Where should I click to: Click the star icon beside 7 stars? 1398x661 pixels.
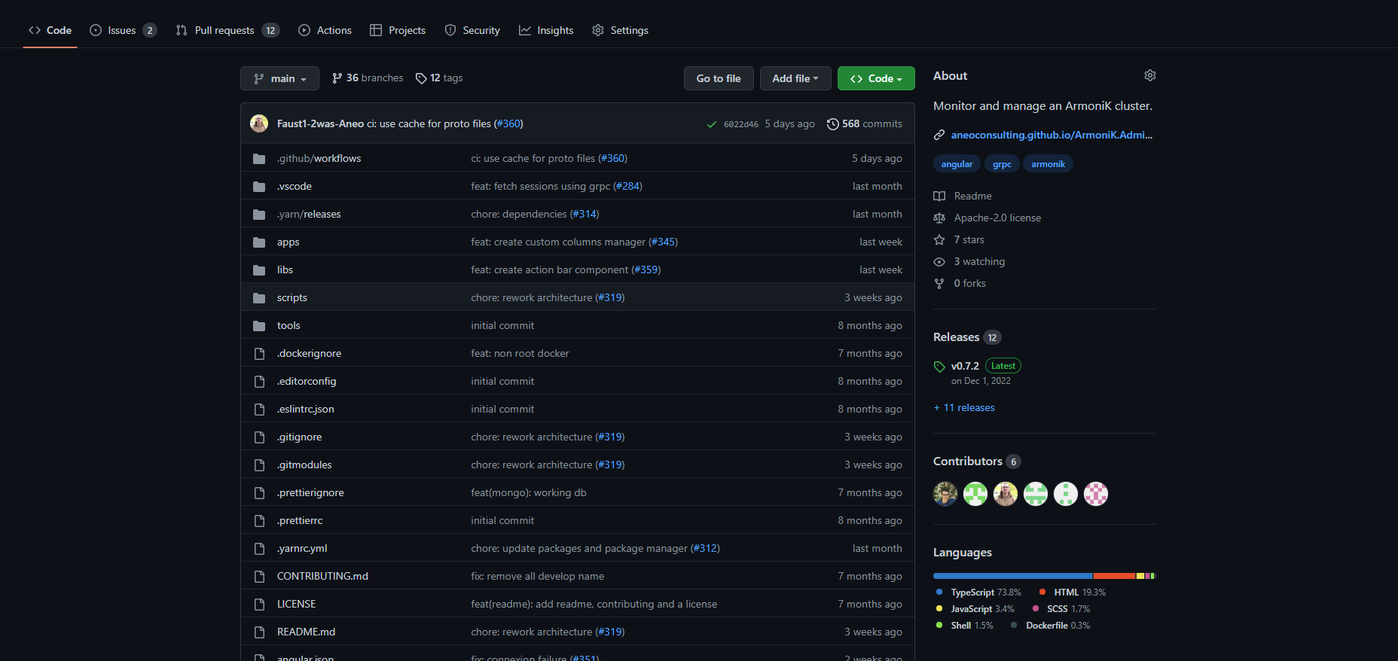(x=939, y=239)
